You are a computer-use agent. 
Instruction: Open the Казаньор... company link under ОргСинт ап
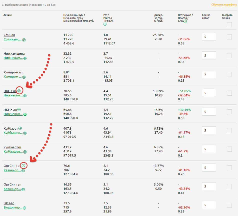12,189
